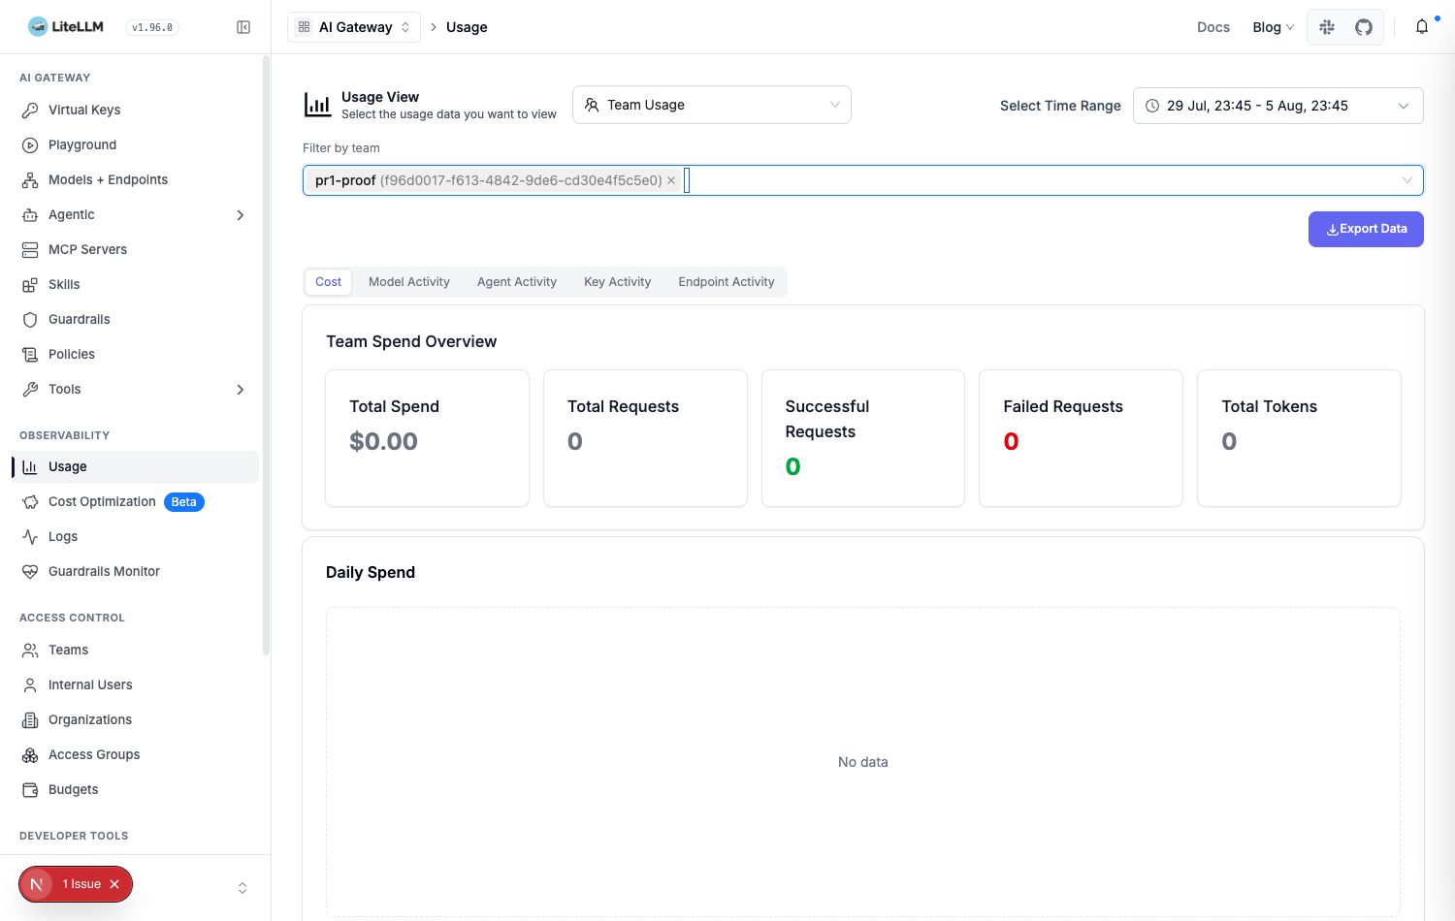This screenshot has width=1455, height=921.
Task: Click the Beta badge next to Cost Optimization
Action: click(x=184, y=502)
